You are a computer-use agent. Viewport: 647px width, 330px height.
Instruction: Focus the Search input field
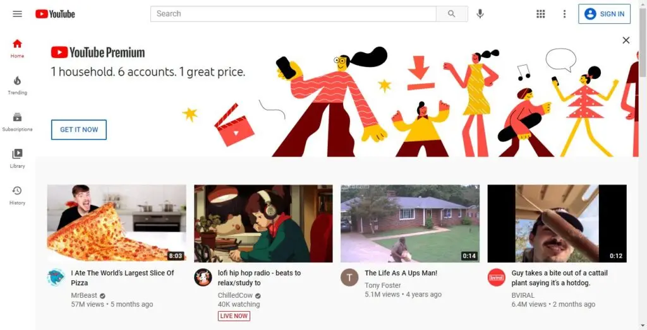pyautogui.click(x=293, y=14)
